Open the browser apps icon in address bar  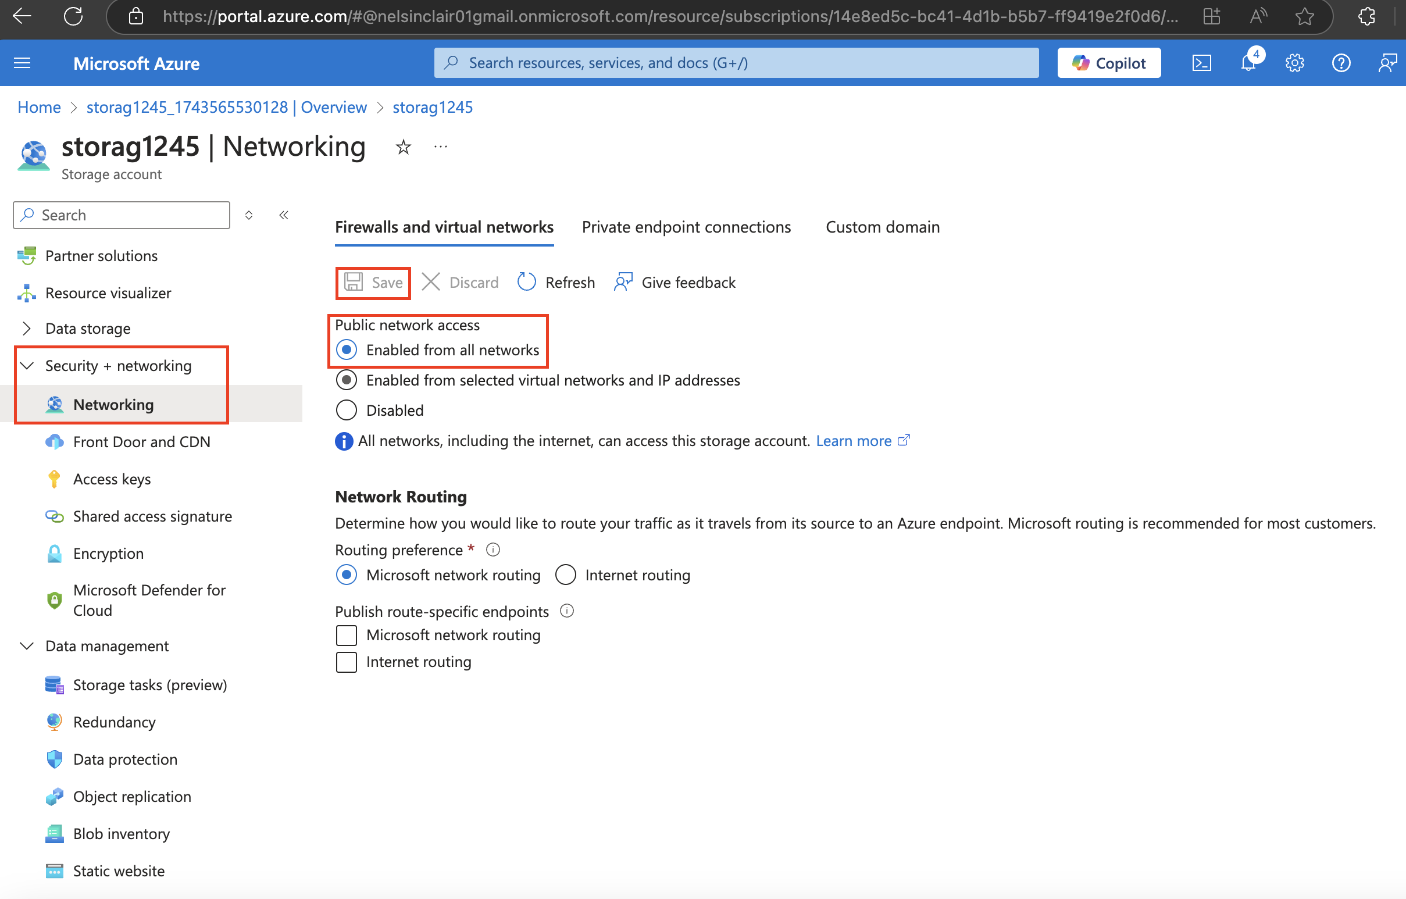click(x=1211, y=16)
